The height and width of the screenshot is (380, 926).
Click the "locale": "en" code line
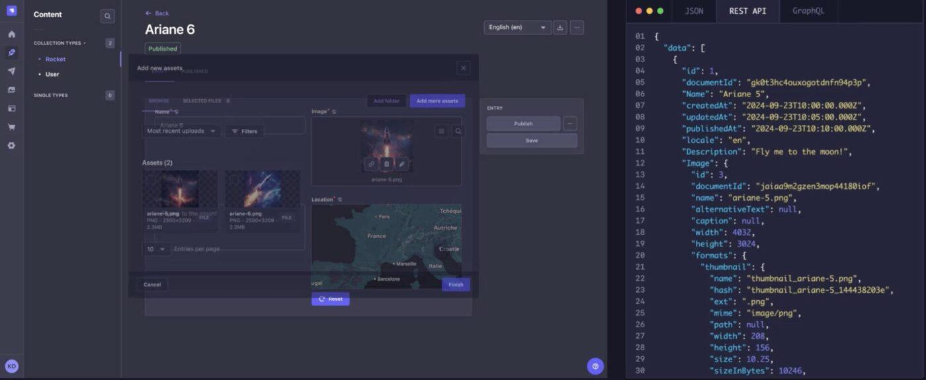pyautogui.click(x=716, y=140)
